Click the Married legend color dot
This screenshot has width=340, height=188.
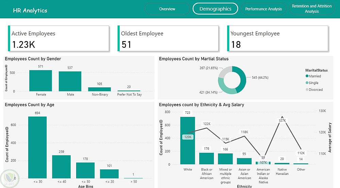coord(307,76)
